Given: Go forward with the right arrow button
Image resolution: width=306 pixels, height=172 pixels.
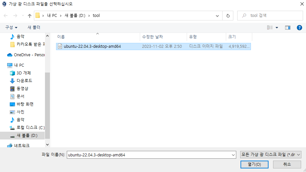Looking at the screenshot, I should coord(15,16).
